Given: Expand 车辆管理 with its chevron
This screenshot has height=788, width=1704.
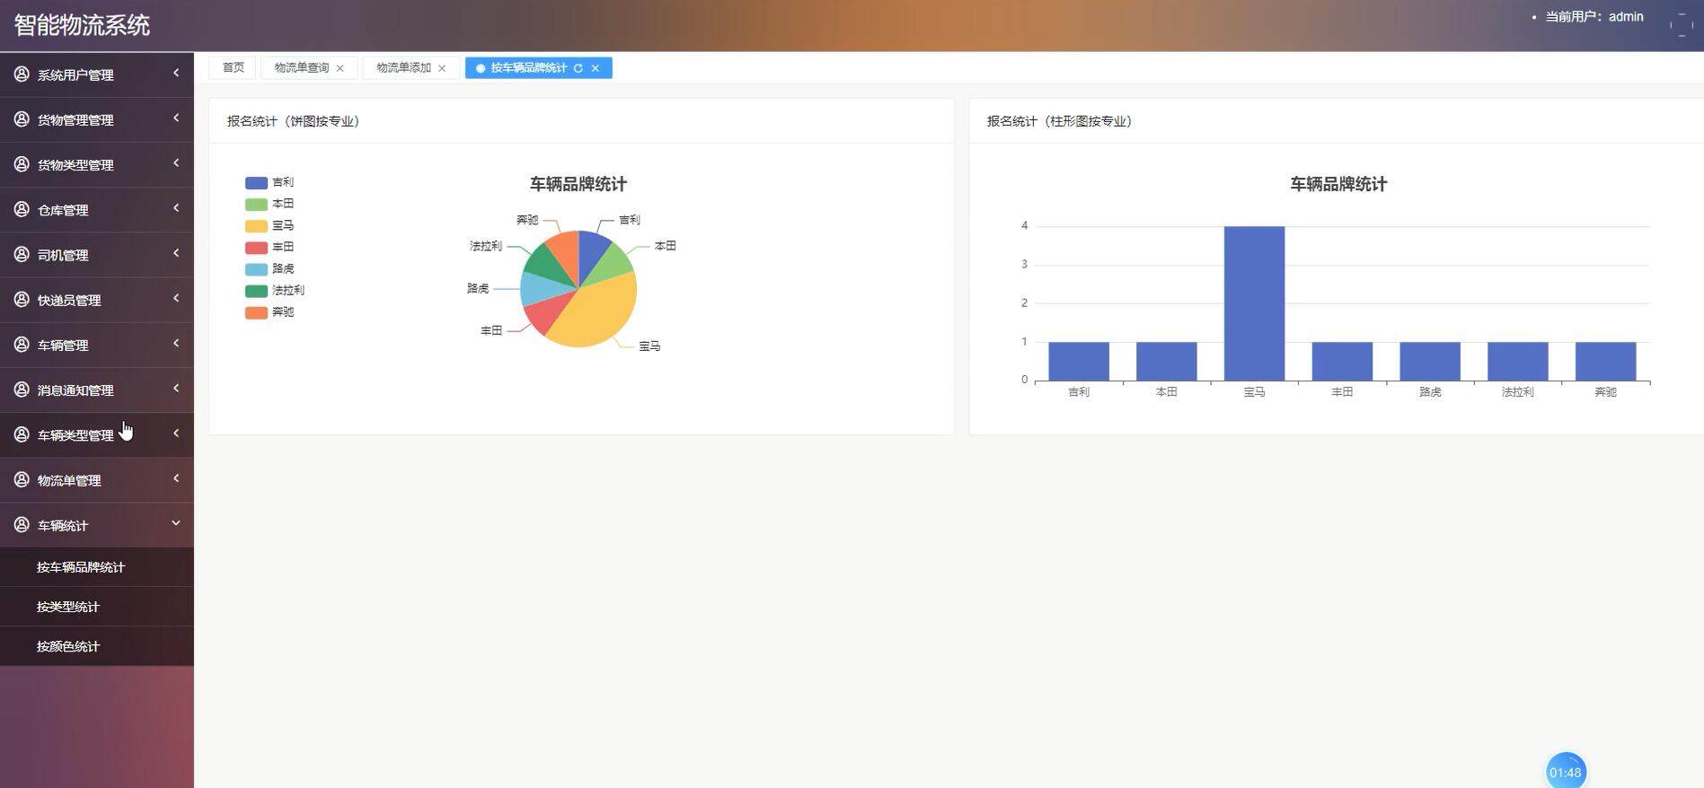Looking at the screenshot, I should 176,344.
